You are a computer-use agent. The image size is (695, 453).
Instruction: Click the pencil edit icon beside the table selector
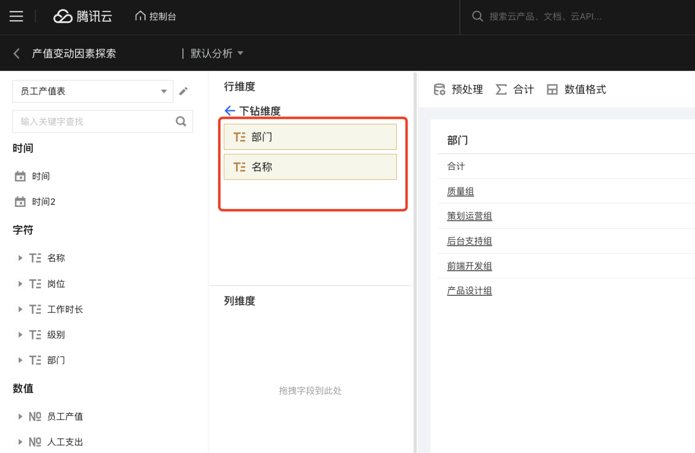point(183,91)
